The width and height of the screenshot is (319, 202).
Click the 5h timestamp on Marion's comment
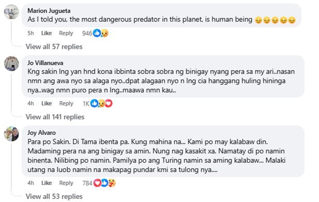click(x=31, y=33)
